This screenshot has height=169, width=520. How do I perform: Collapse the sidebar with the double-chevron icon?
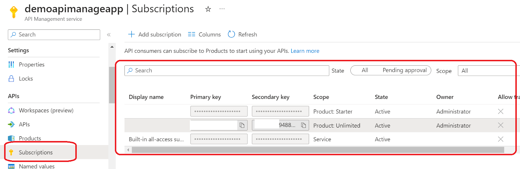(109, 35)
